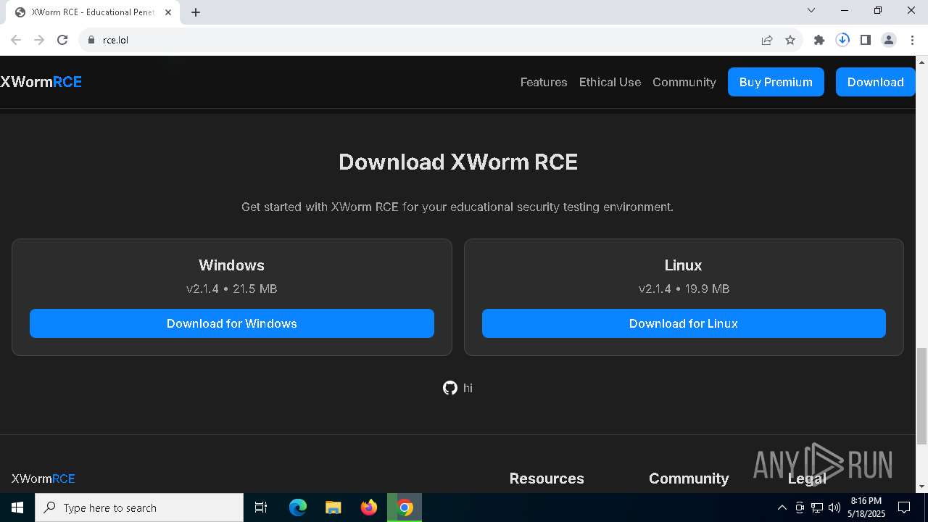Reload the rce.lol page
The width and height of the screenshot is (928, 522).
(x=62, y=40)
